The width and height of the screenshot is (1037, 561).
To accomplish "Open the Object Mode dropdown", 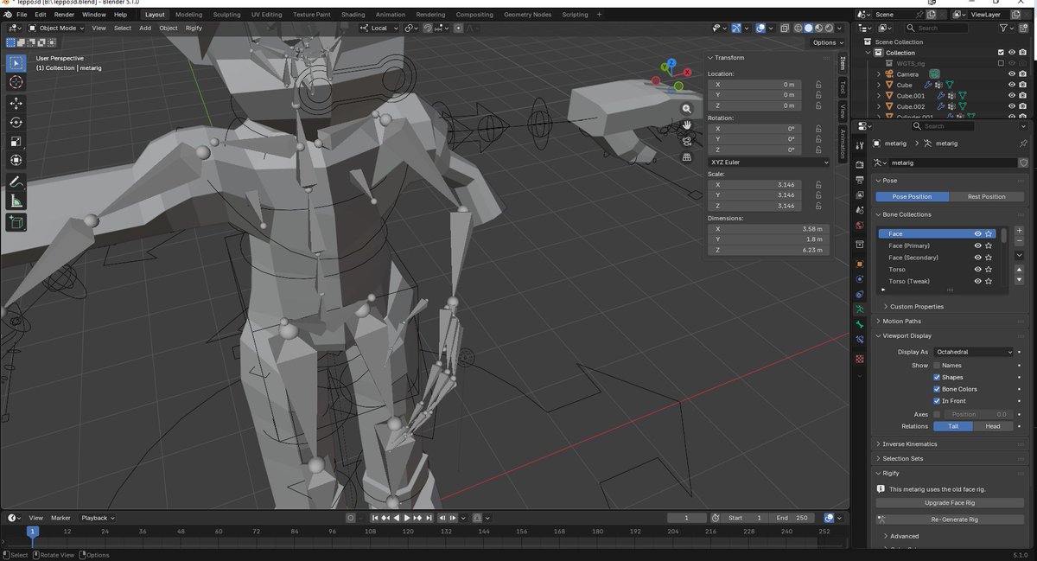I will point(56,28).
